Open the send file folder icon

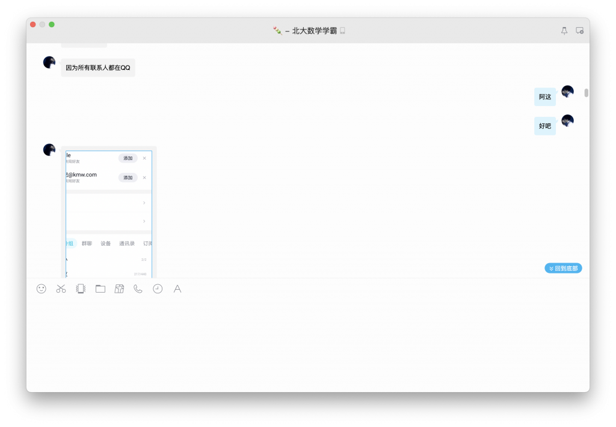tap(100, 288)
